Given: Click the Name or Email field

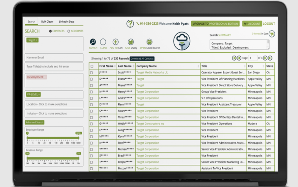Looking at the screenshot, I should (54, 58).
